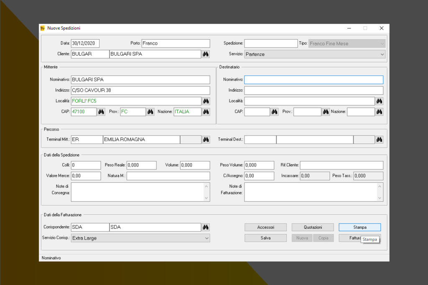
Task: Click the Destinatario Nominativo text field
Action: 313,80
